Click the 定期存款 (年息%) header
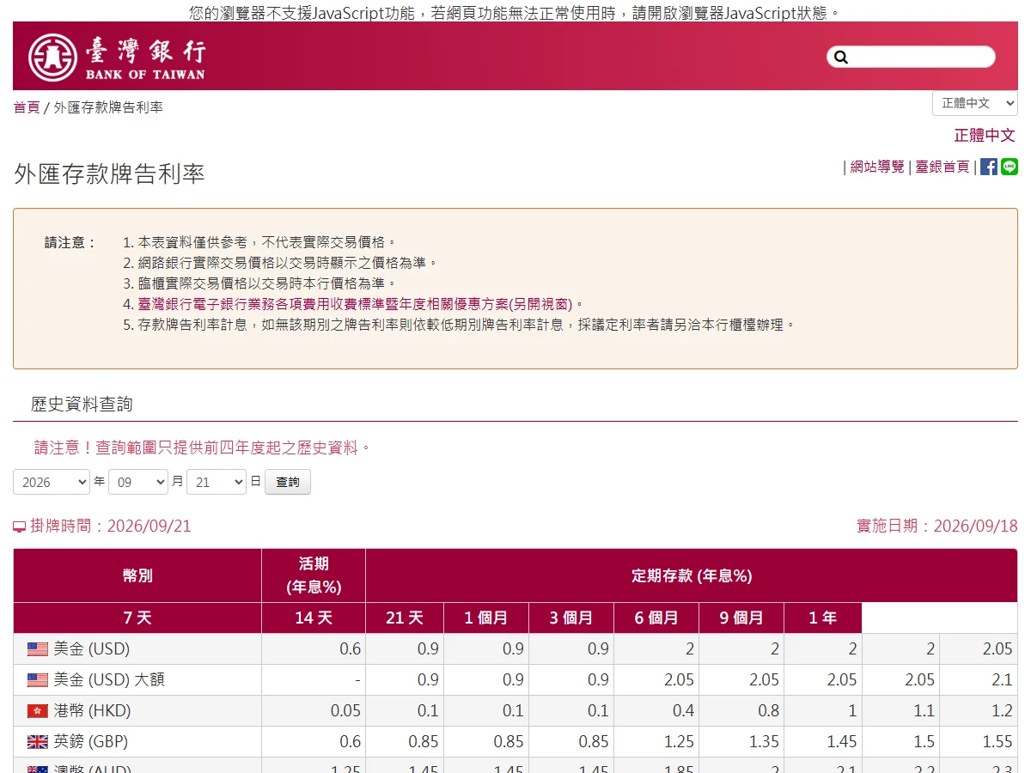Image resolution: width=1031 pixels, height=773 pixels. tap(692, 575)
